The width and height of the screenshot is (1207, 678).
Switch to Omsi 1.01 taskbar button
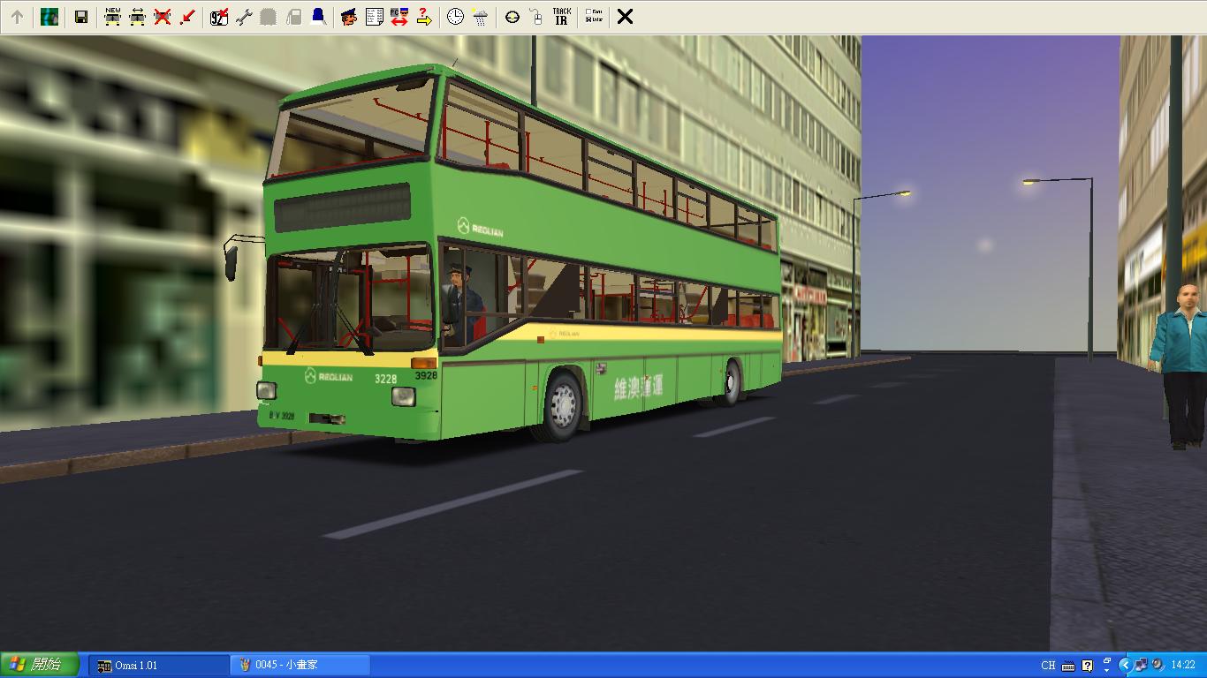(x=159, y=665)
